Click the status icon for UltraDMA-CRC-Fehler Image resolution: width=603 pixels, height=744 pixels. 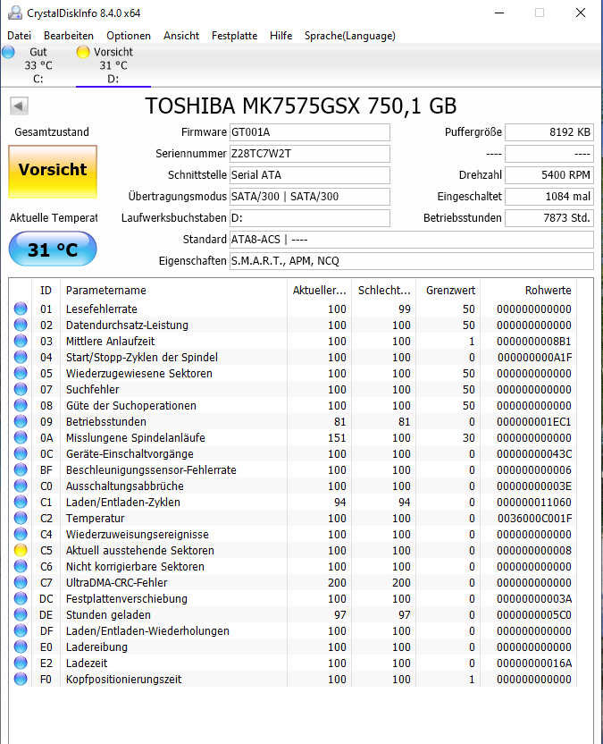[21, 583]
